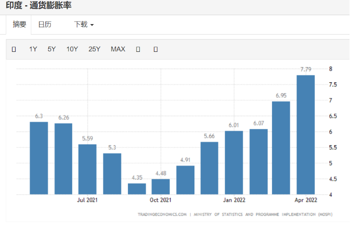This screenshot has height=228, width=350.
Task: Click the bar labeled 5.66
Action: (210, 168)
